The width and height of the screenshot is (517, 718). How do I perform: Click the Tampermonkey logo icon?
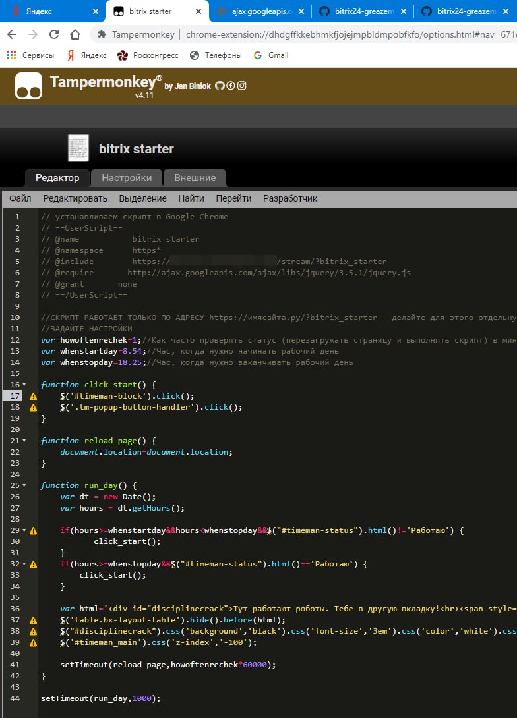pyautogui.click(x=28, y=86)
